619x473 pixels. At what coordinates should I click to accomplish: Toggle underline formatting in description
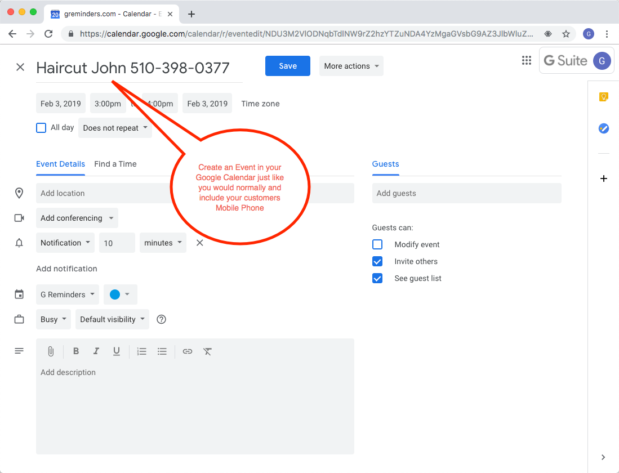[116, 351]
